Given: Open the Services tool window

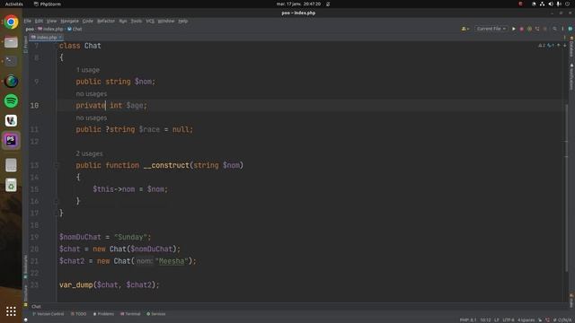Looking at the screenshot, I should click(x=155, y=314).
